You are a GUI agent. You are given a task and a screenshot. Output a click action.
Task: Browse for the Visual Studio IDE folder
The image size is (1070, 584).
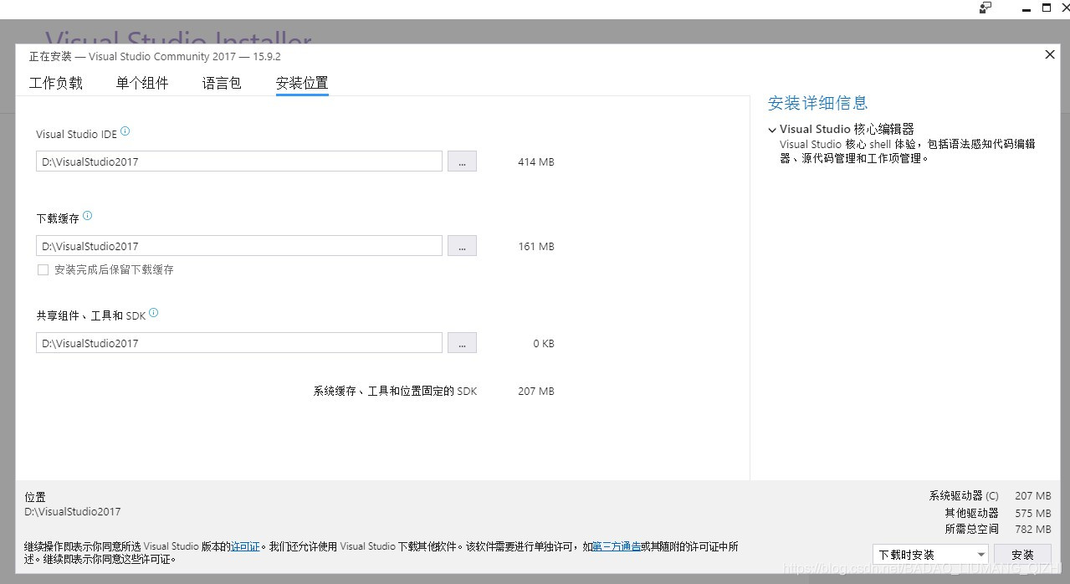pos(462,161)
